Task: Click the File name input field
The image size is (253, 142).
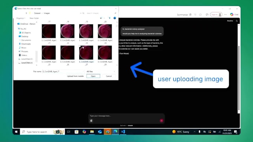Action: [x=63, y=72]
